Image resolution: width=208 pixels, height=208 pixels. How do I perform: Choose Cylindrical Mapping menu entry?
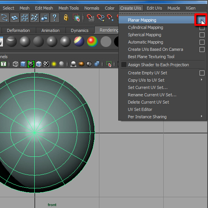point(146,27)
